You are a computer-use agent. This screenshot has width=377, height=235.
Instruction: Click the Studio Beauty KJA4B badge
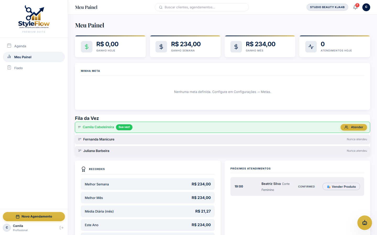[327, 7]
